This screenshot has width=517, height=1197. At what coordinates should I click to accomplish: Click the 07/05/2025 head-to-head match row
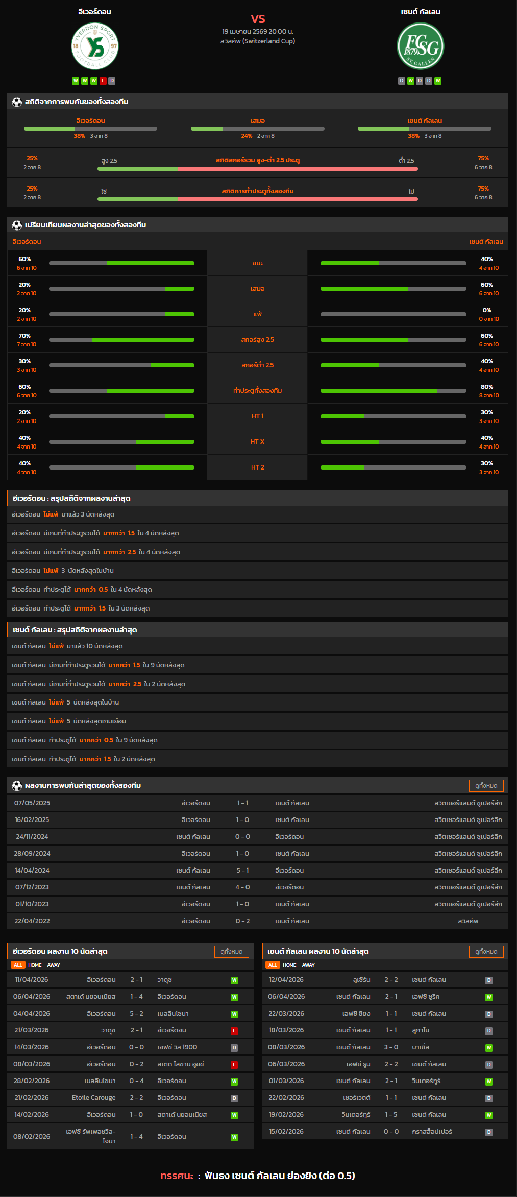(258, 803)
